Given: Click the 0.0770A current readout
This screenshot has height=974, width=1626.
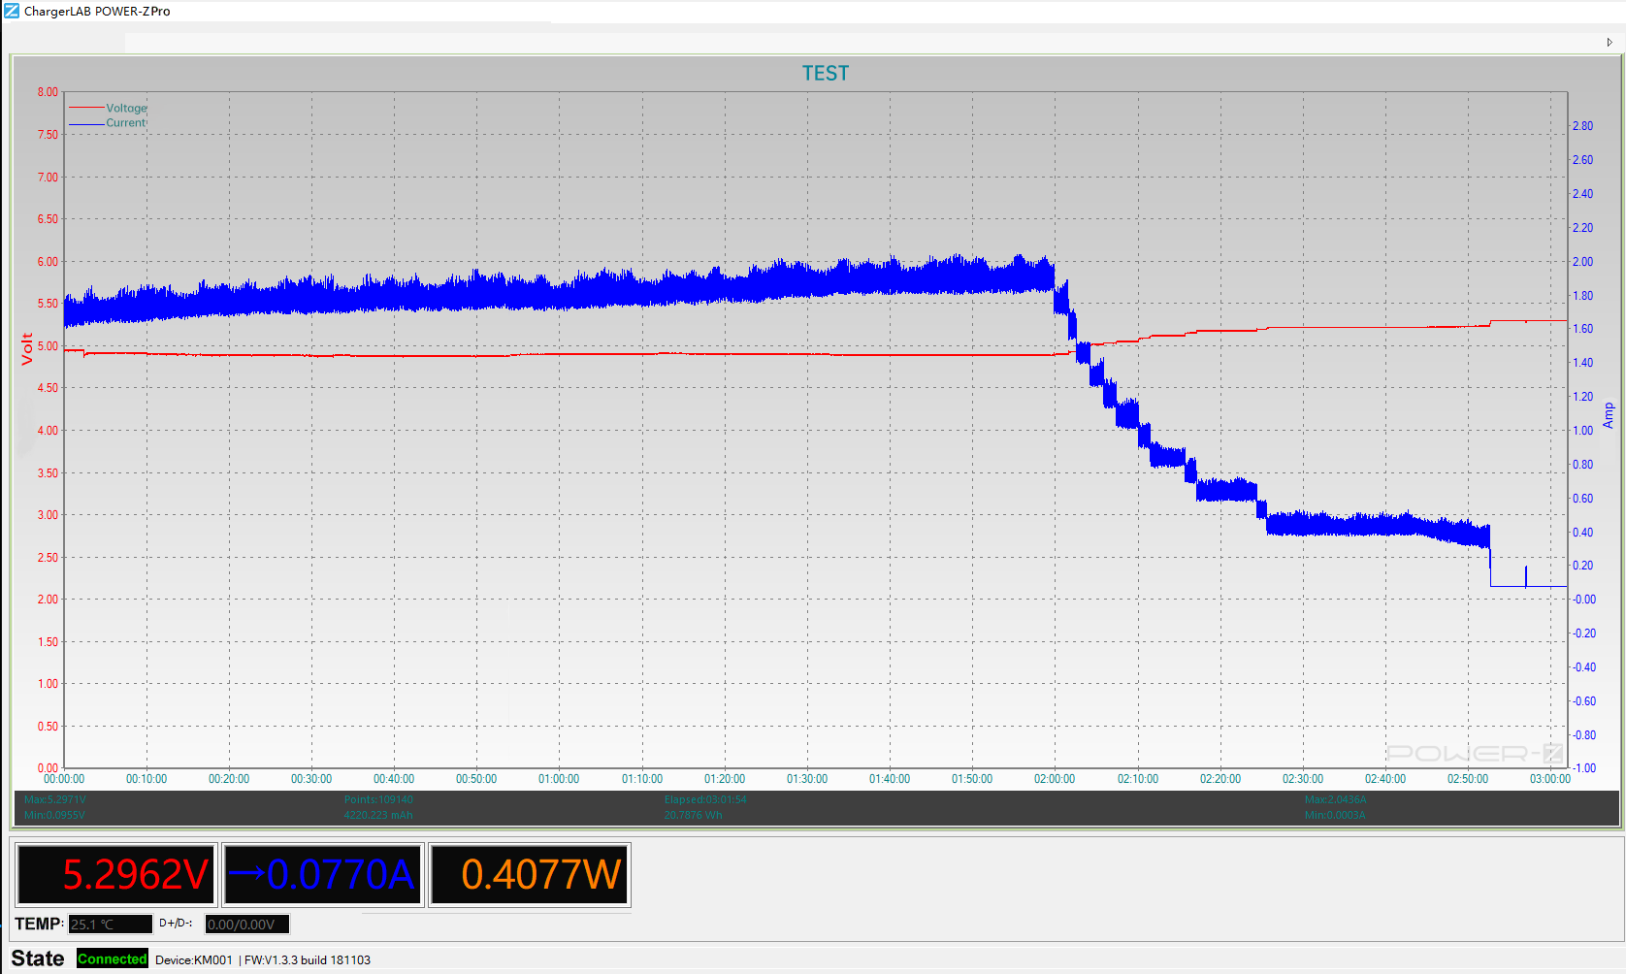Looking at the screenshot, I should click(x=322, y=874).
